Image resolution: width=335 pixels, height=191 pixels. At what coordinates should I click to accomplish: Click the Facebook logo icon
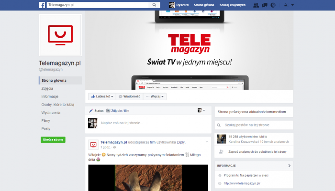pyautogui.click(x=42, y=5)
